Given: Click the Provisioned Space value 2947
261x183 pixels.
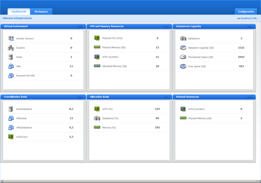Looking at the screenshot, I should click(241, 57).
